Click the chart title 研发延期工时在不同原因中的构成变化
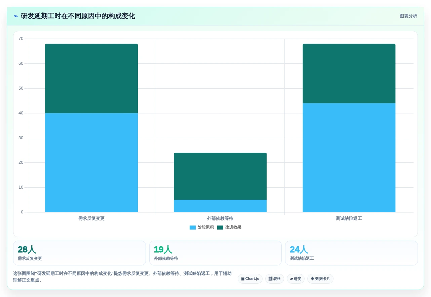This screenshot has width=431, height=297. tap(78, 16)
